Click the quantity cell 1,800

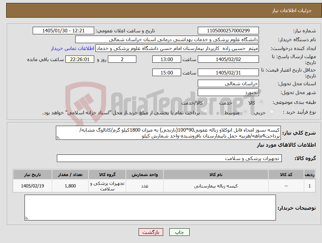tap(70, 186)
